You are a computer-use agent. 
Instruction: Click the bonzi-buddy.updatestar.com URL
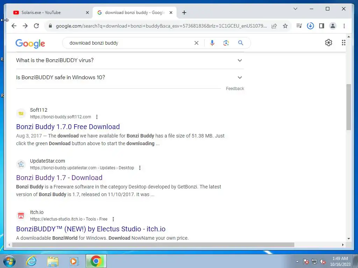(x=82, y=168)
